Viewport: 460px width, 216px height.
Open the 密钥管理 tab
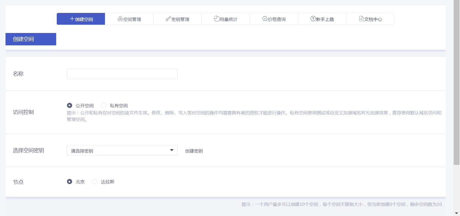(x=177, y=19)
